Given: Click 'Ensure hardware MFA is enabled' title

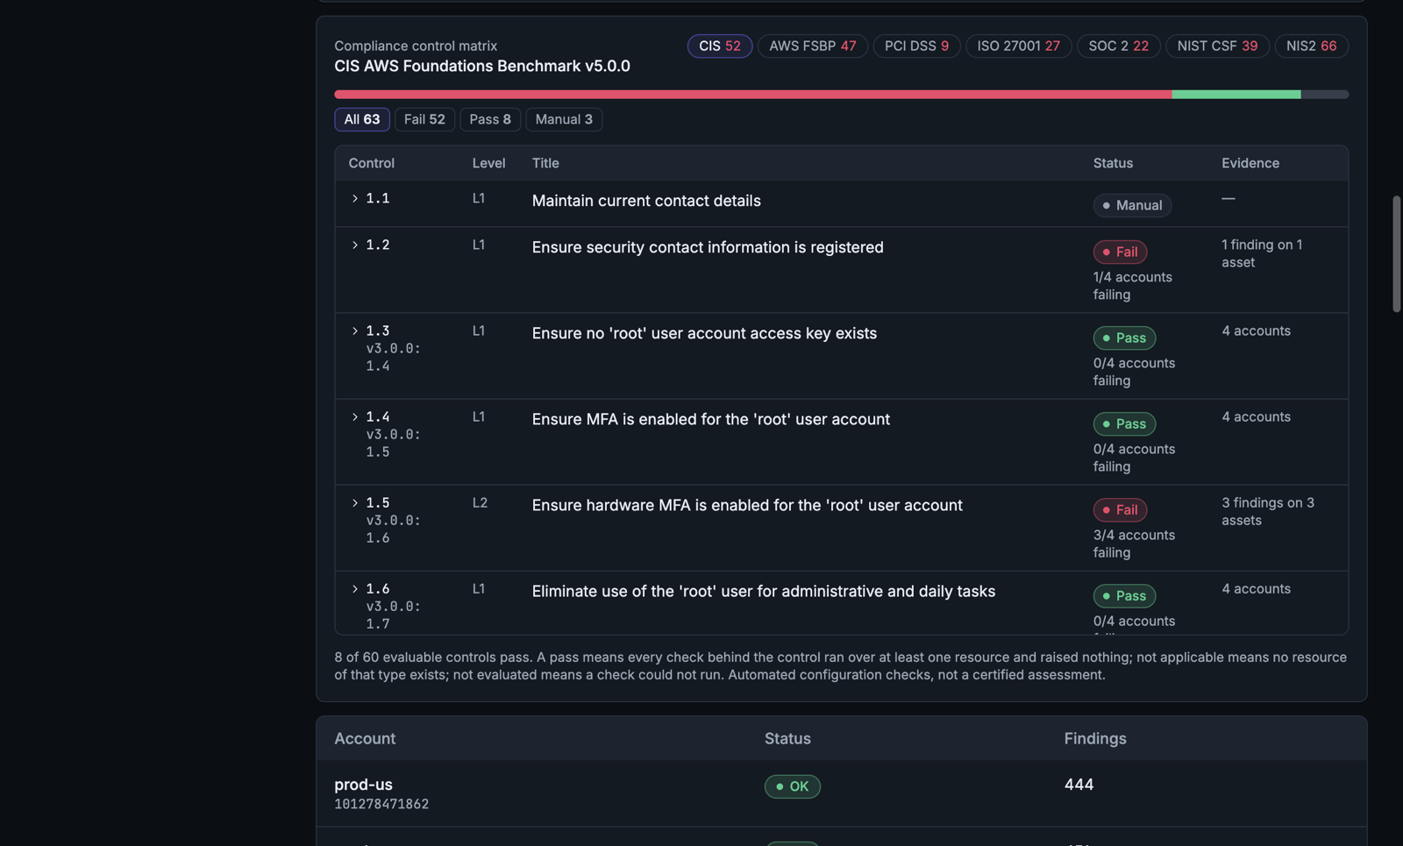Looking at the screenshot, I should pyautogui.click(x=747, y=505).
